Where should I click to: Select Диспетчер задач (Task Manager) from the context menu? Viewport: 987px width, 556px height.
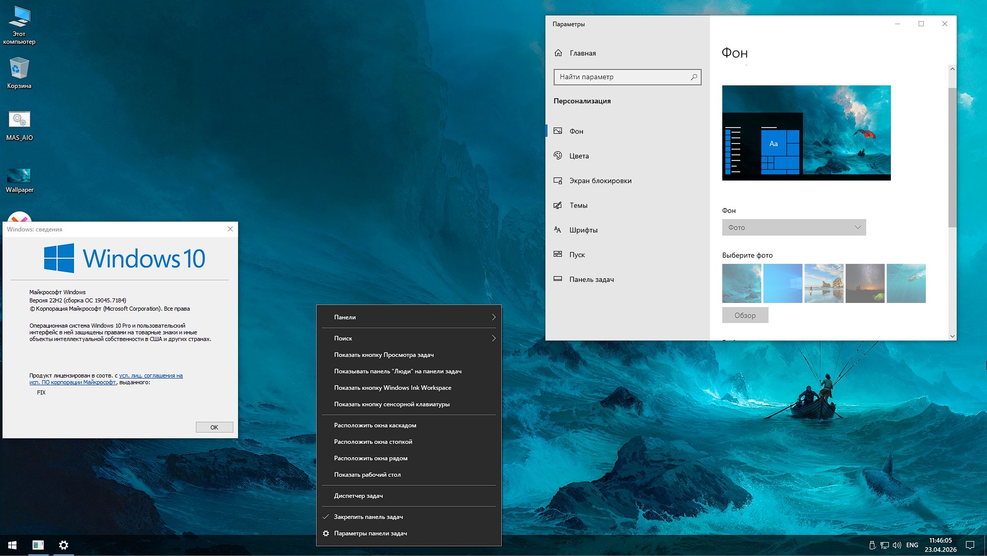[358, 496]
